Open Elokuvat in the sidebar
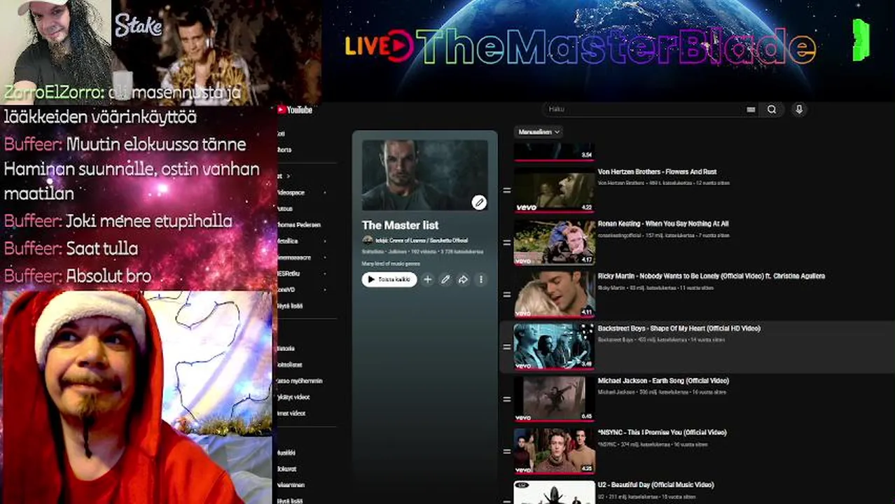 [x=287, y=469]
